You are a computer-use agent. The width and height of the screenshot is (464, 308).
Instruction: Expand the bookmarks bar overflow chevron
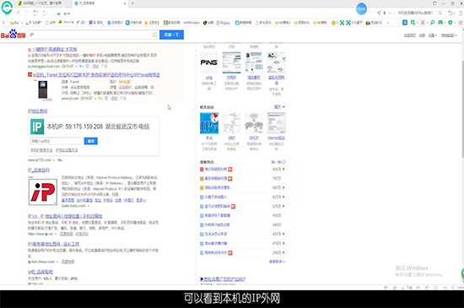[x=388, y=23]
